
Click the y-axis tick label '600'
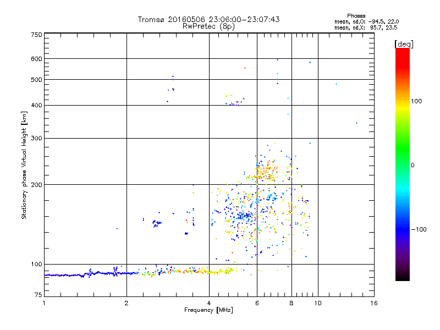pos(36,59)
